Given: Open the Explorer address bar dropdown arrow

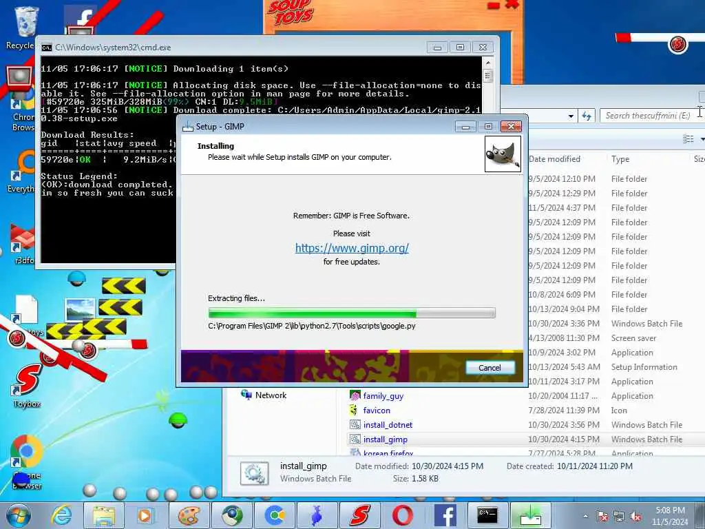Looking at the screenshot, I should click(x=571, y=116).
